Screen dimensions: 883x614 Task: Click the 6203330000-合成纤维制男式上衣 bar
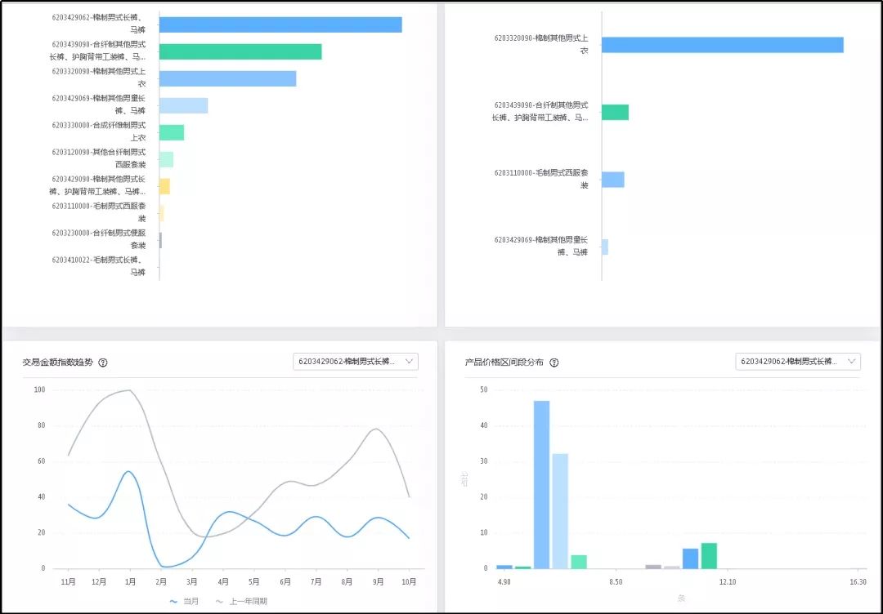pyautogui.click(x=172, y=132)
